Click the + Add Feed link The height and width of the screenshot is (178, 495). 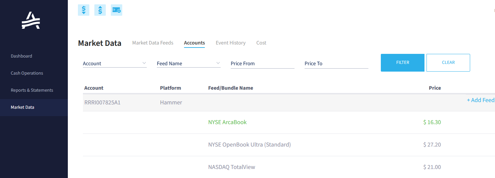tap(481, 100)
